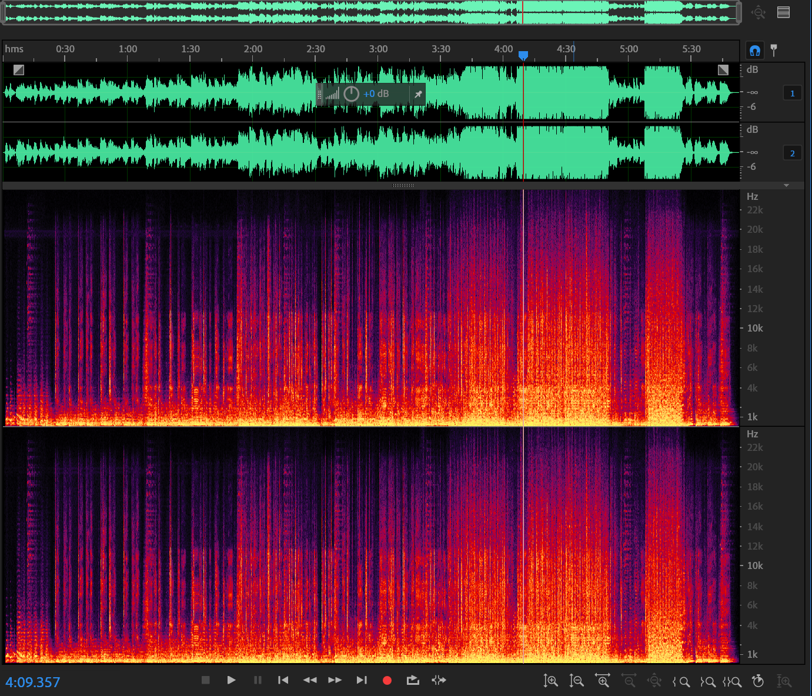Zoom in amplitude on the waveform
This screenshot has width=812, height=696.
pos(550,681)
